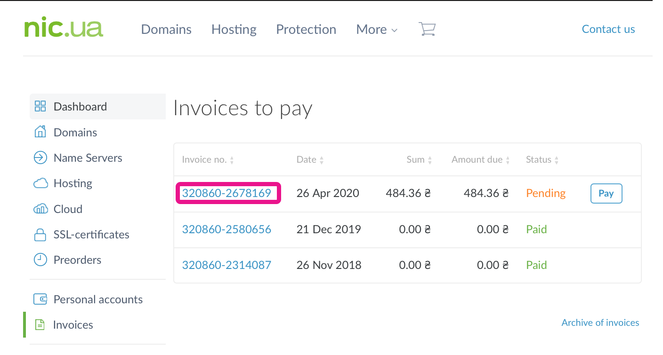Open the Archive of invoices link
The image size is (663, 355).
point(600,323)
